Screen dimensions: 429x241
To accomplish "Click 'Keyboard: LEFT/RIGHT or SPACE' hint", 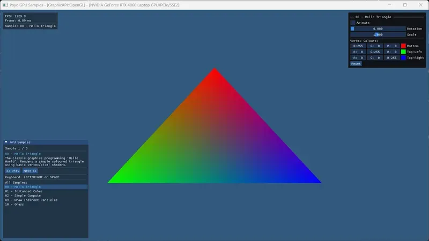I will pyautogui.click(x=32, y=177).
